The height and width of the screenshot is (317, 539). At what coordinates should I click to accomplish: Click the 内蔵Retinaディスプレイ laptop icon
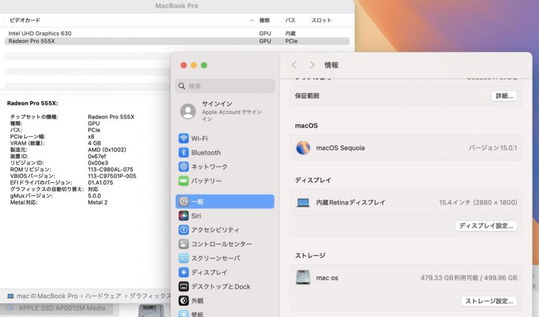[x=303, y=203]
